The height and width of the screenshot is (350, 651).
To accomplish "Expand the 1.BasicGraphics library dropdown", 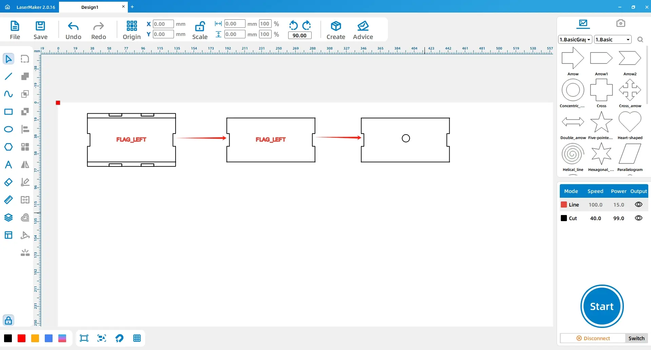I will (x=575, y=40).
